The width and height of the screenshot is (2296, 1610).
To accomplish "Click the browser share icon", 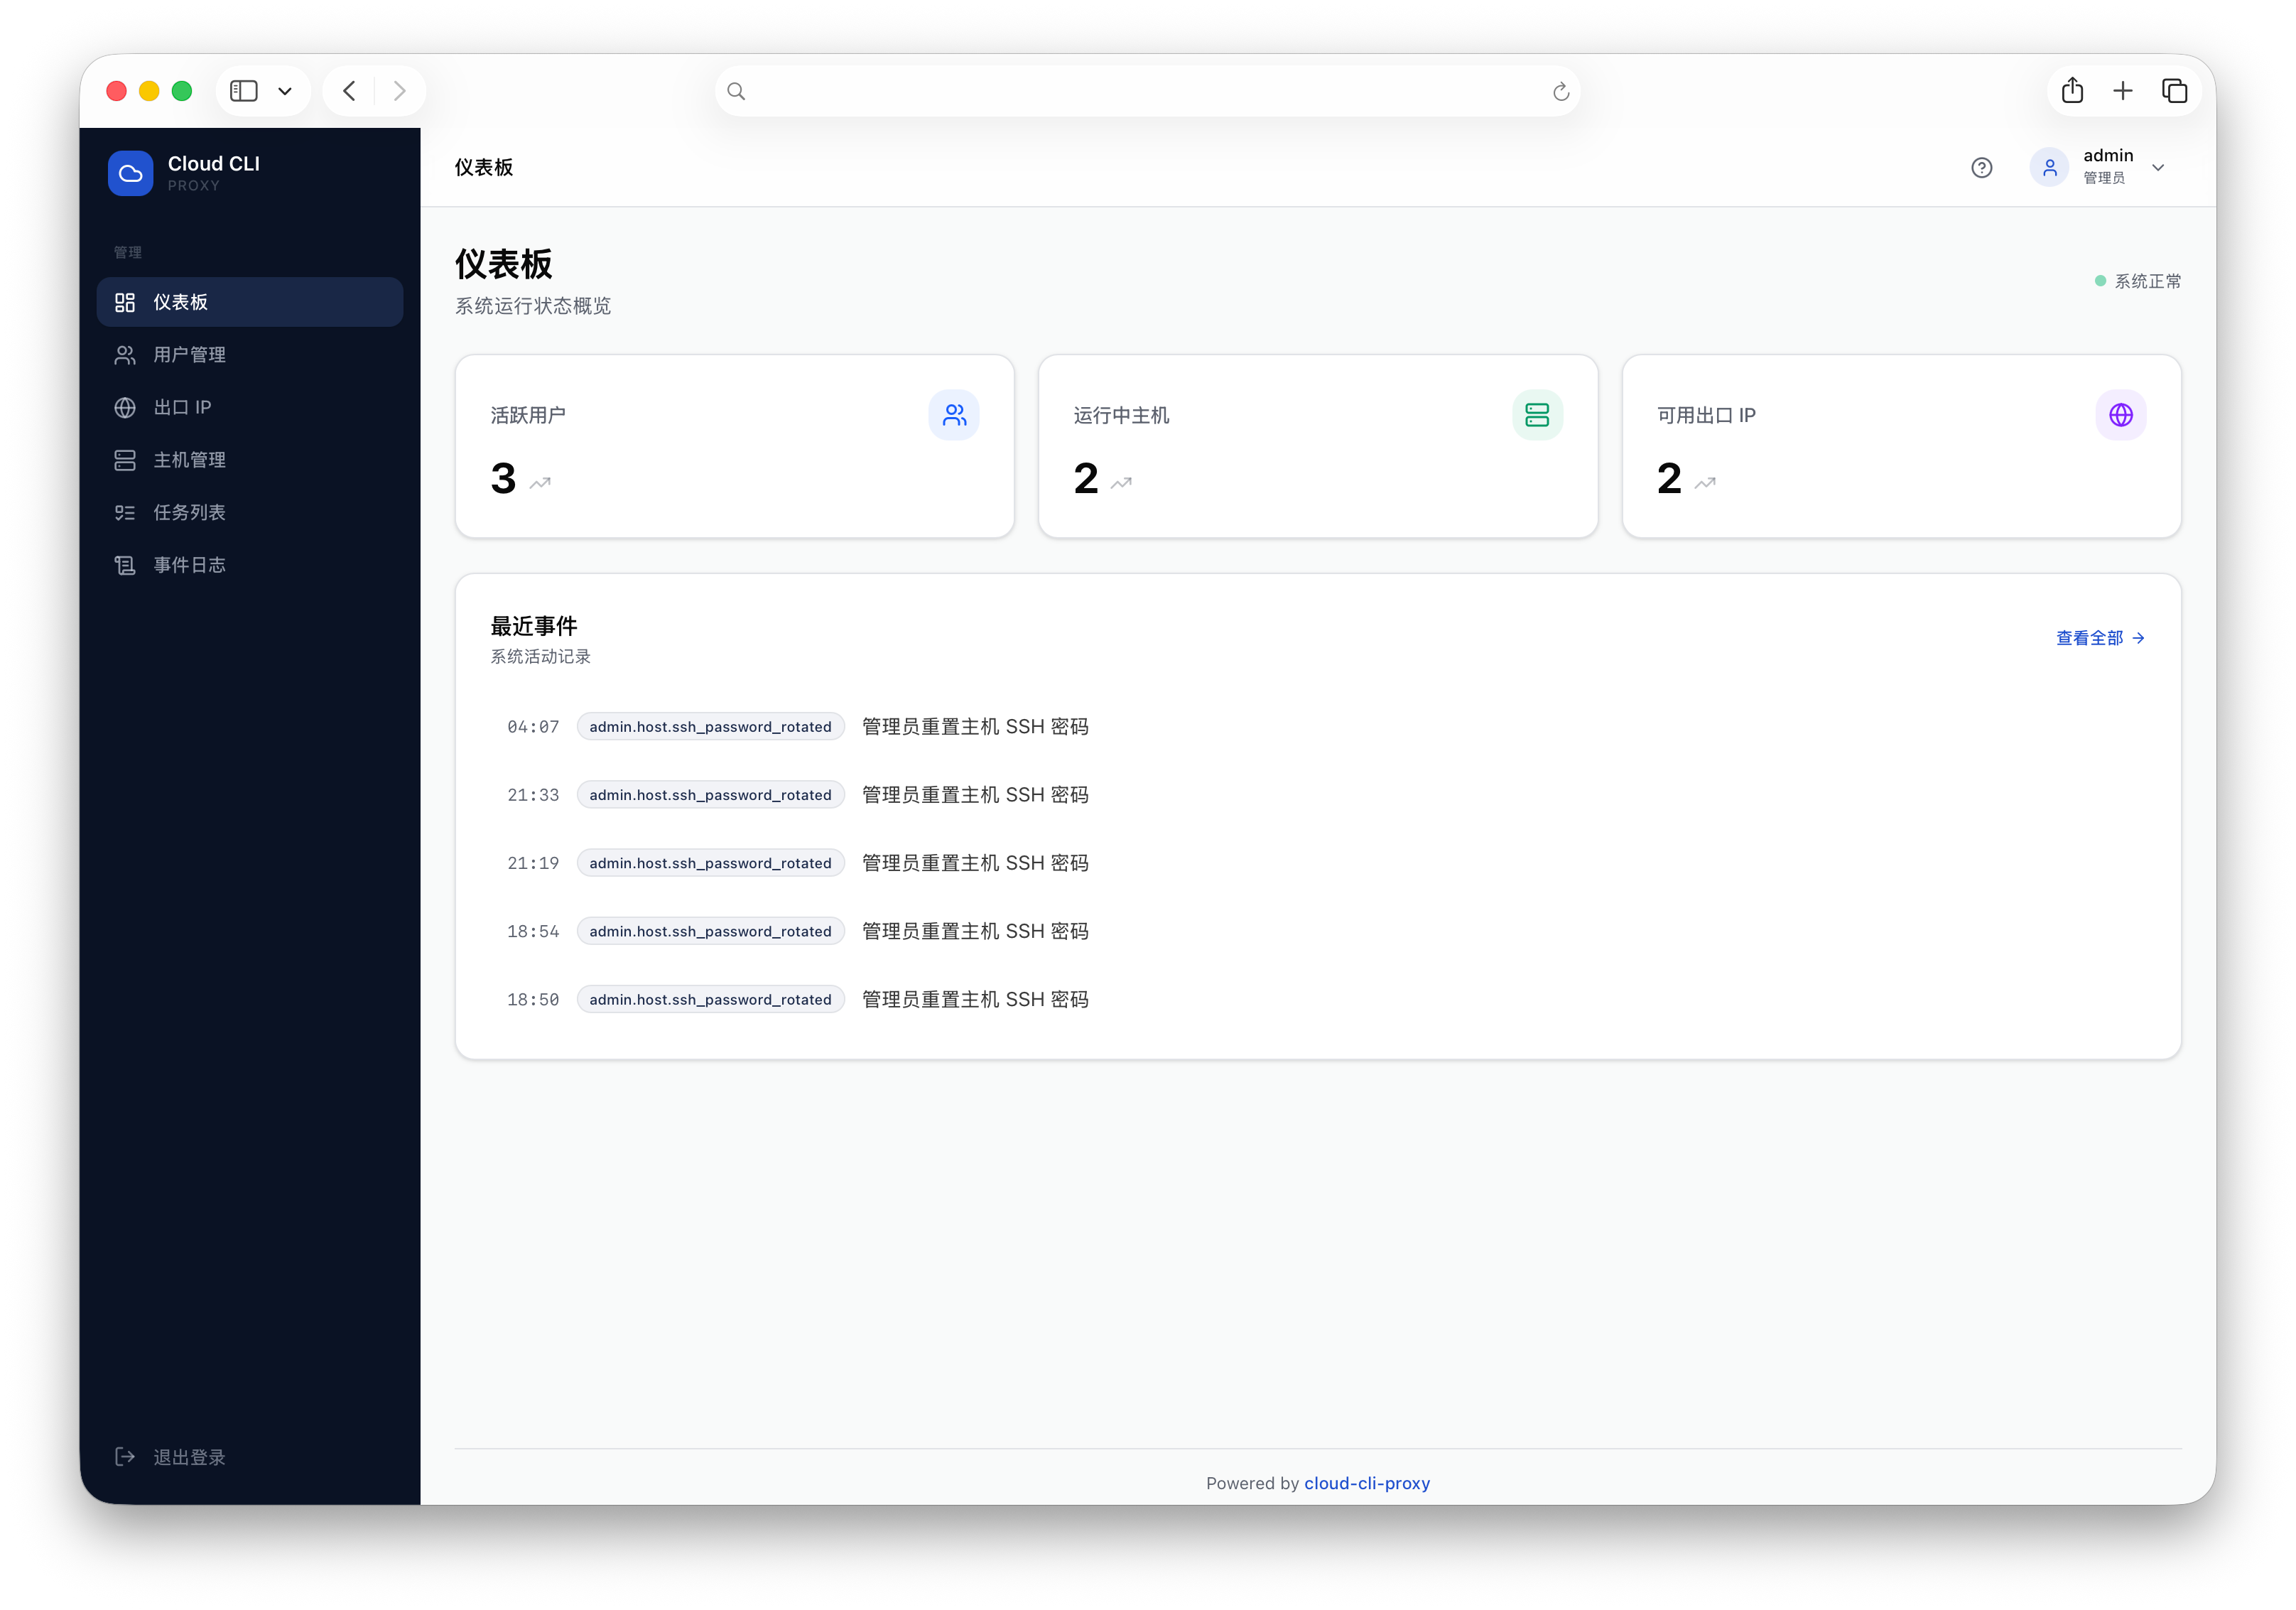I will (2073, 91).
